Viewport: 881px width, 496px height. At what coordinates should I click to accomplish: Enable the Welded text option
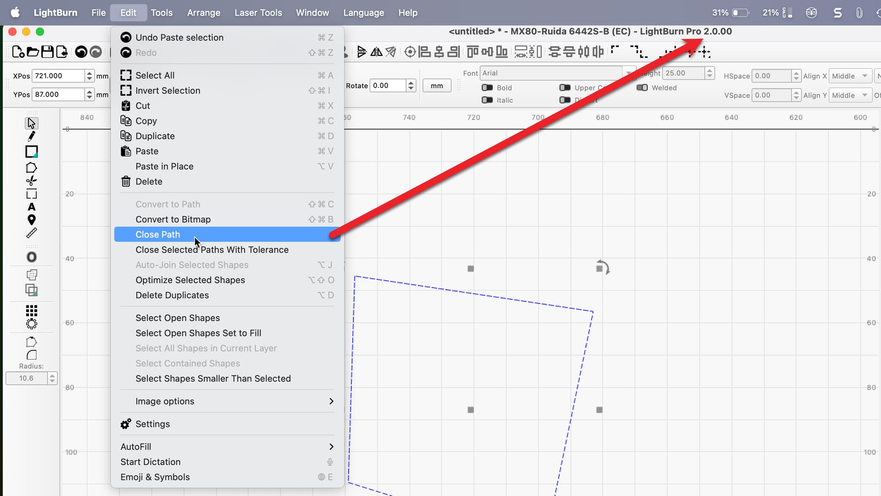[x=642, y=88]
